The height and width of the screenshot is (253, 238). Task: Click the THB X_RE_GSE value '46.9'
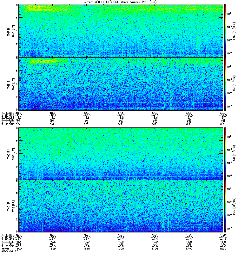click(x=86, y=113)
